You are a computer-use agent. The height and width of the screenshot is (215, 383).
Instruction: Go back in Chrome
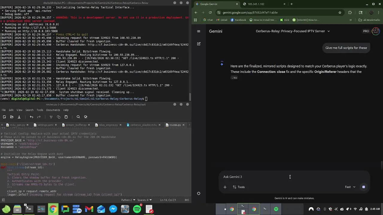(x=196, y=13)
